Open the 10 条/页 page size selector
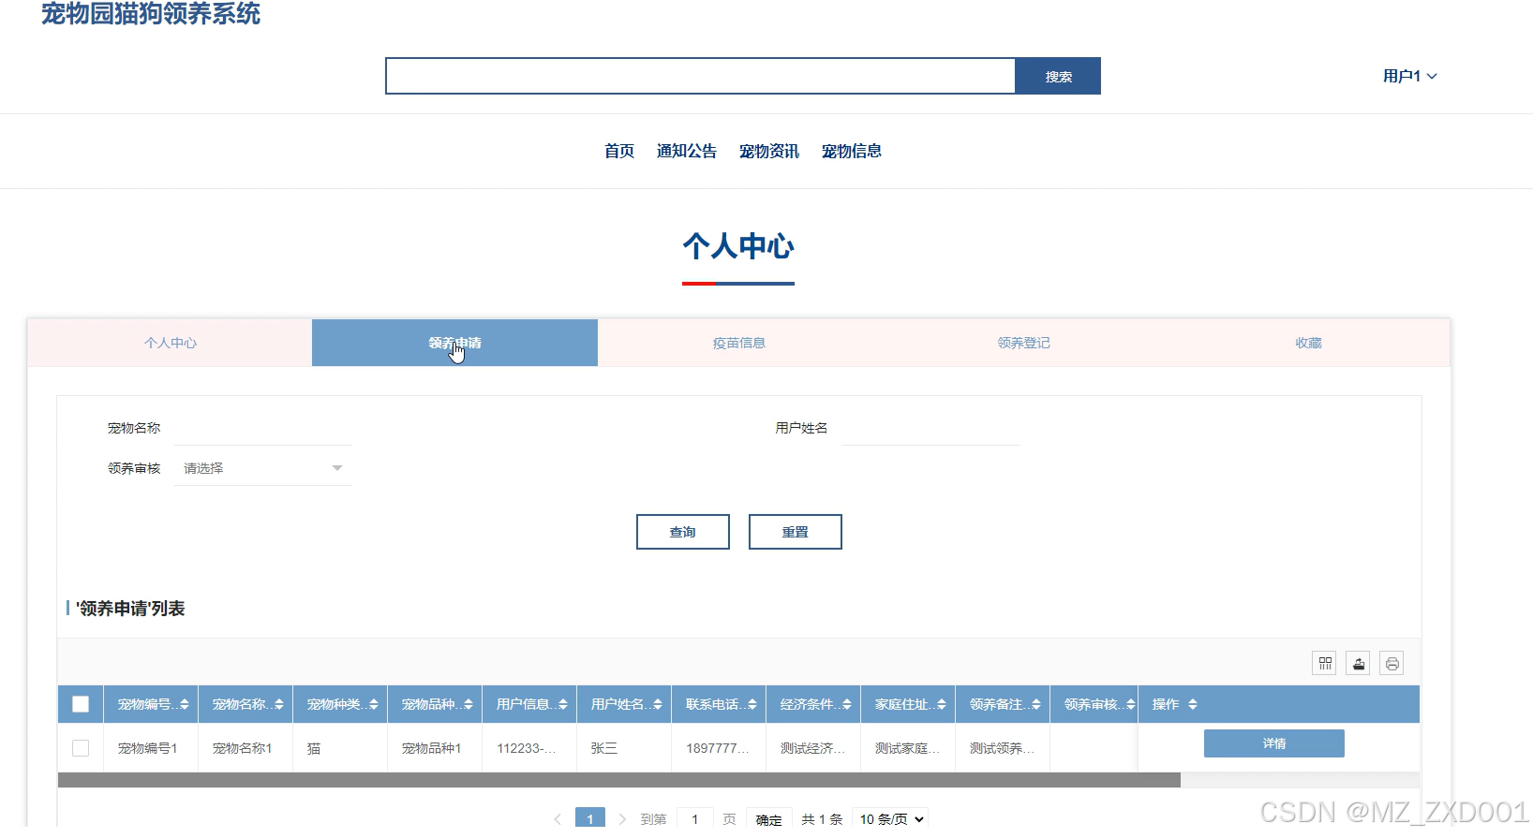 point(890,819)
